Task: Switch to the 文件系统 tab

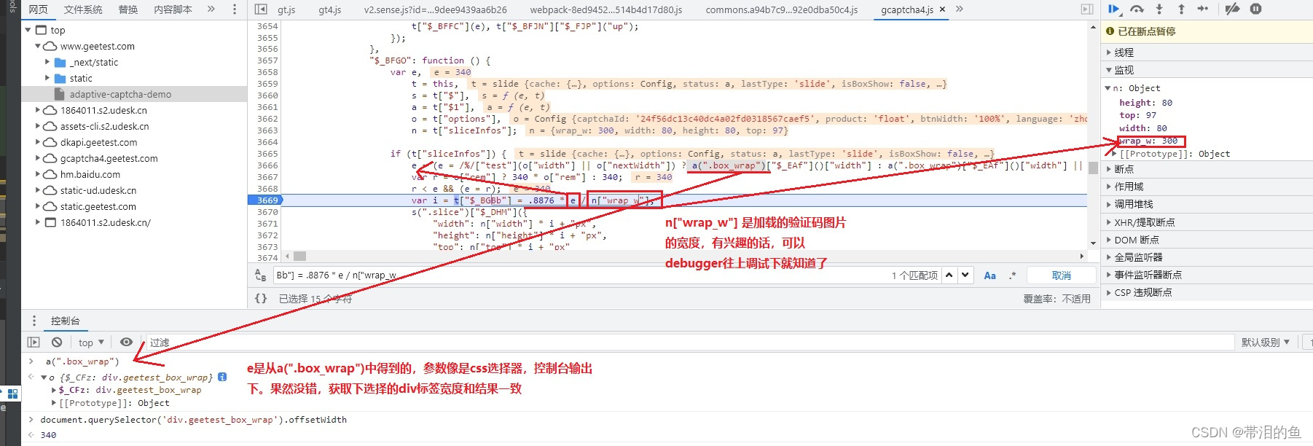Action: pyautogui.click(x=83, y=9)
